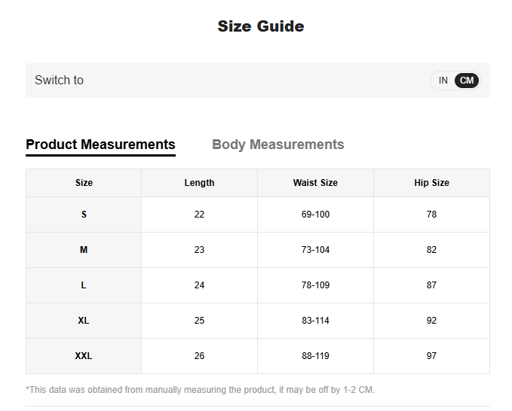Click the Waist Size column header
The height and width of the screenshot is (411, 512).
tap(315, 183)
